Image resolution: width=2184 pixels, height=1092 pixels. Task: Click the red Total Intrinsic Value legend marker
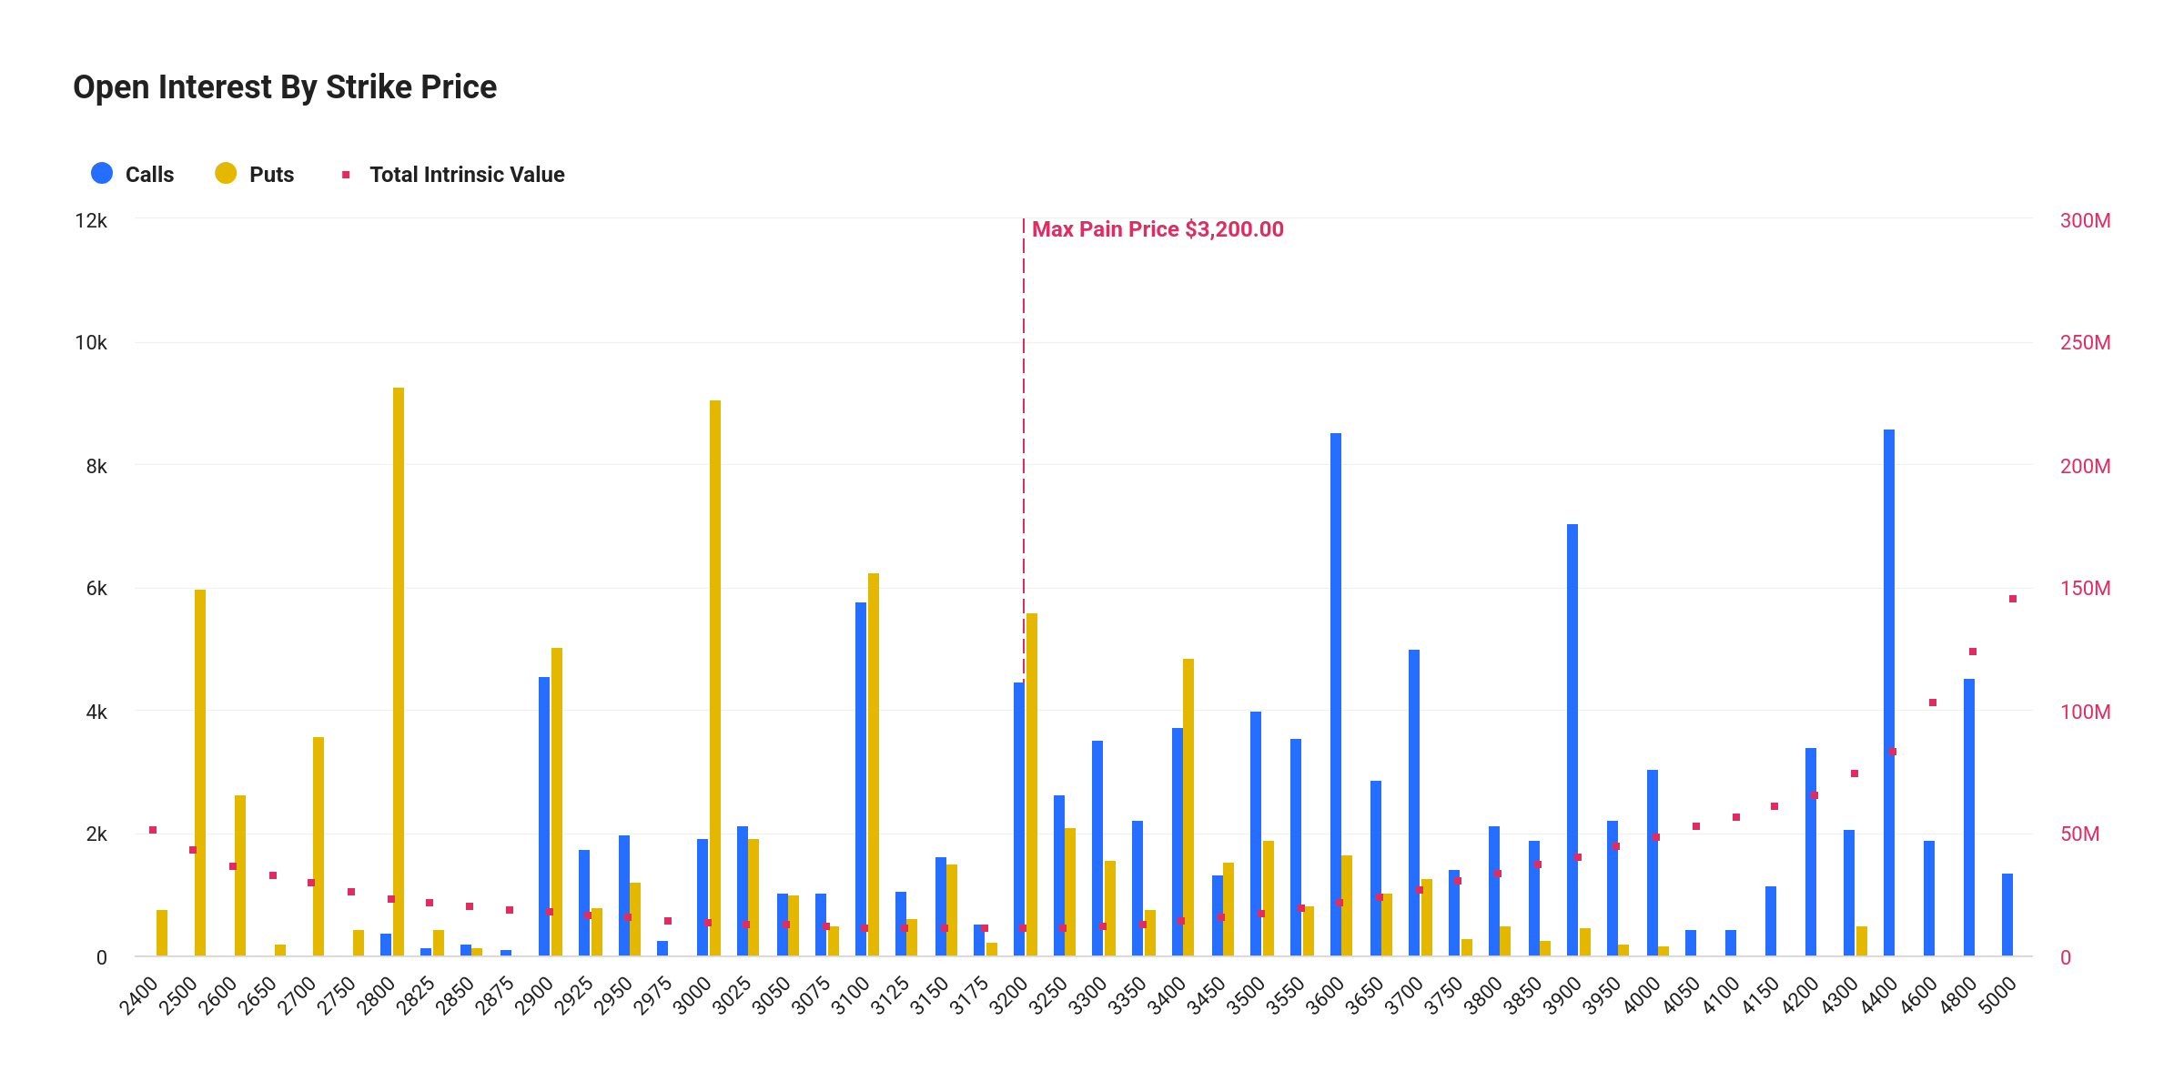pos(347,173)
